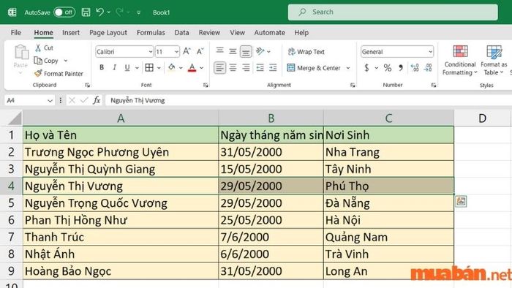Apply the red Font Color

(x=192, y=67)
